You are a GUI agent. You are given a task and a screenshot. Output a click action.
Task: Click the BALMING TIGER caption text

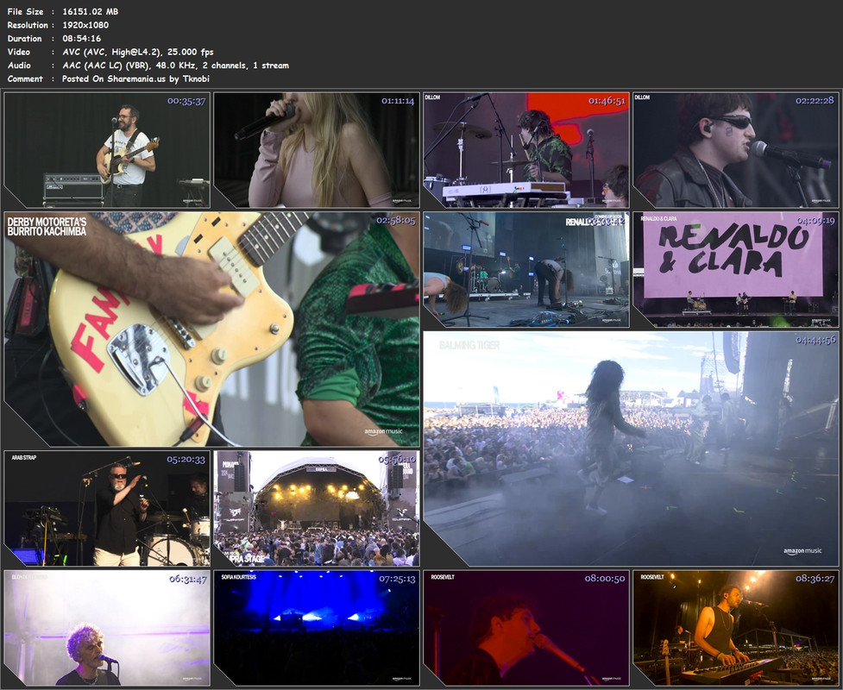[469, 345]
